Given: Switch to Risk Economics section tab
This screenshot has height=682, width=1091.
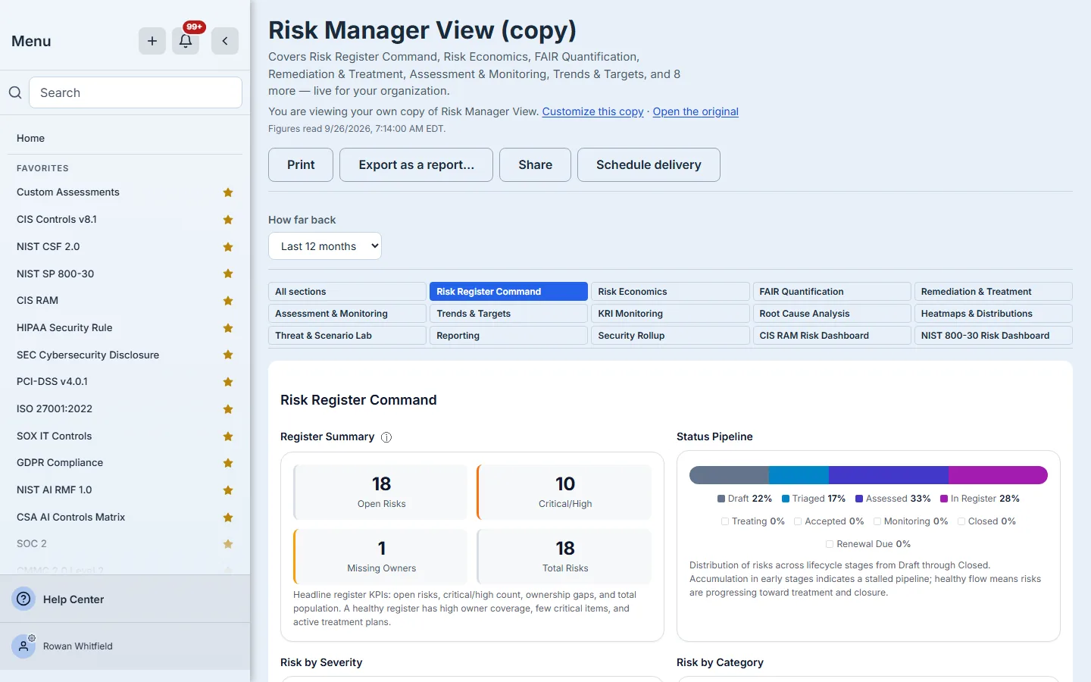Looking at the screenshot, I should 670,292.
